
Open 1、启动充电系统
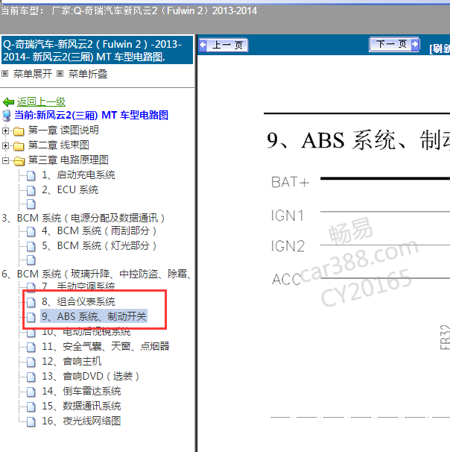coord(78,175)
